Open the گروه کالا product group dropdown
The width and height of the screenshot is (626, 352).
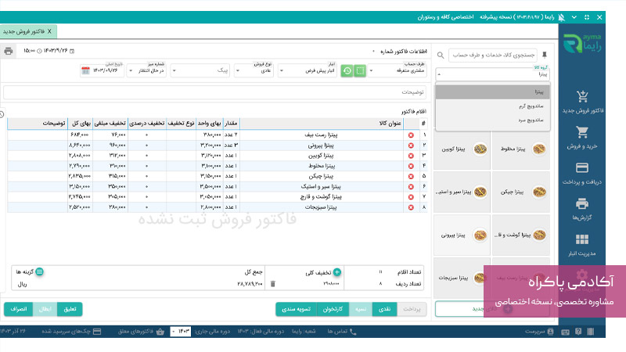pyautogui.click(x=493, y=74)
